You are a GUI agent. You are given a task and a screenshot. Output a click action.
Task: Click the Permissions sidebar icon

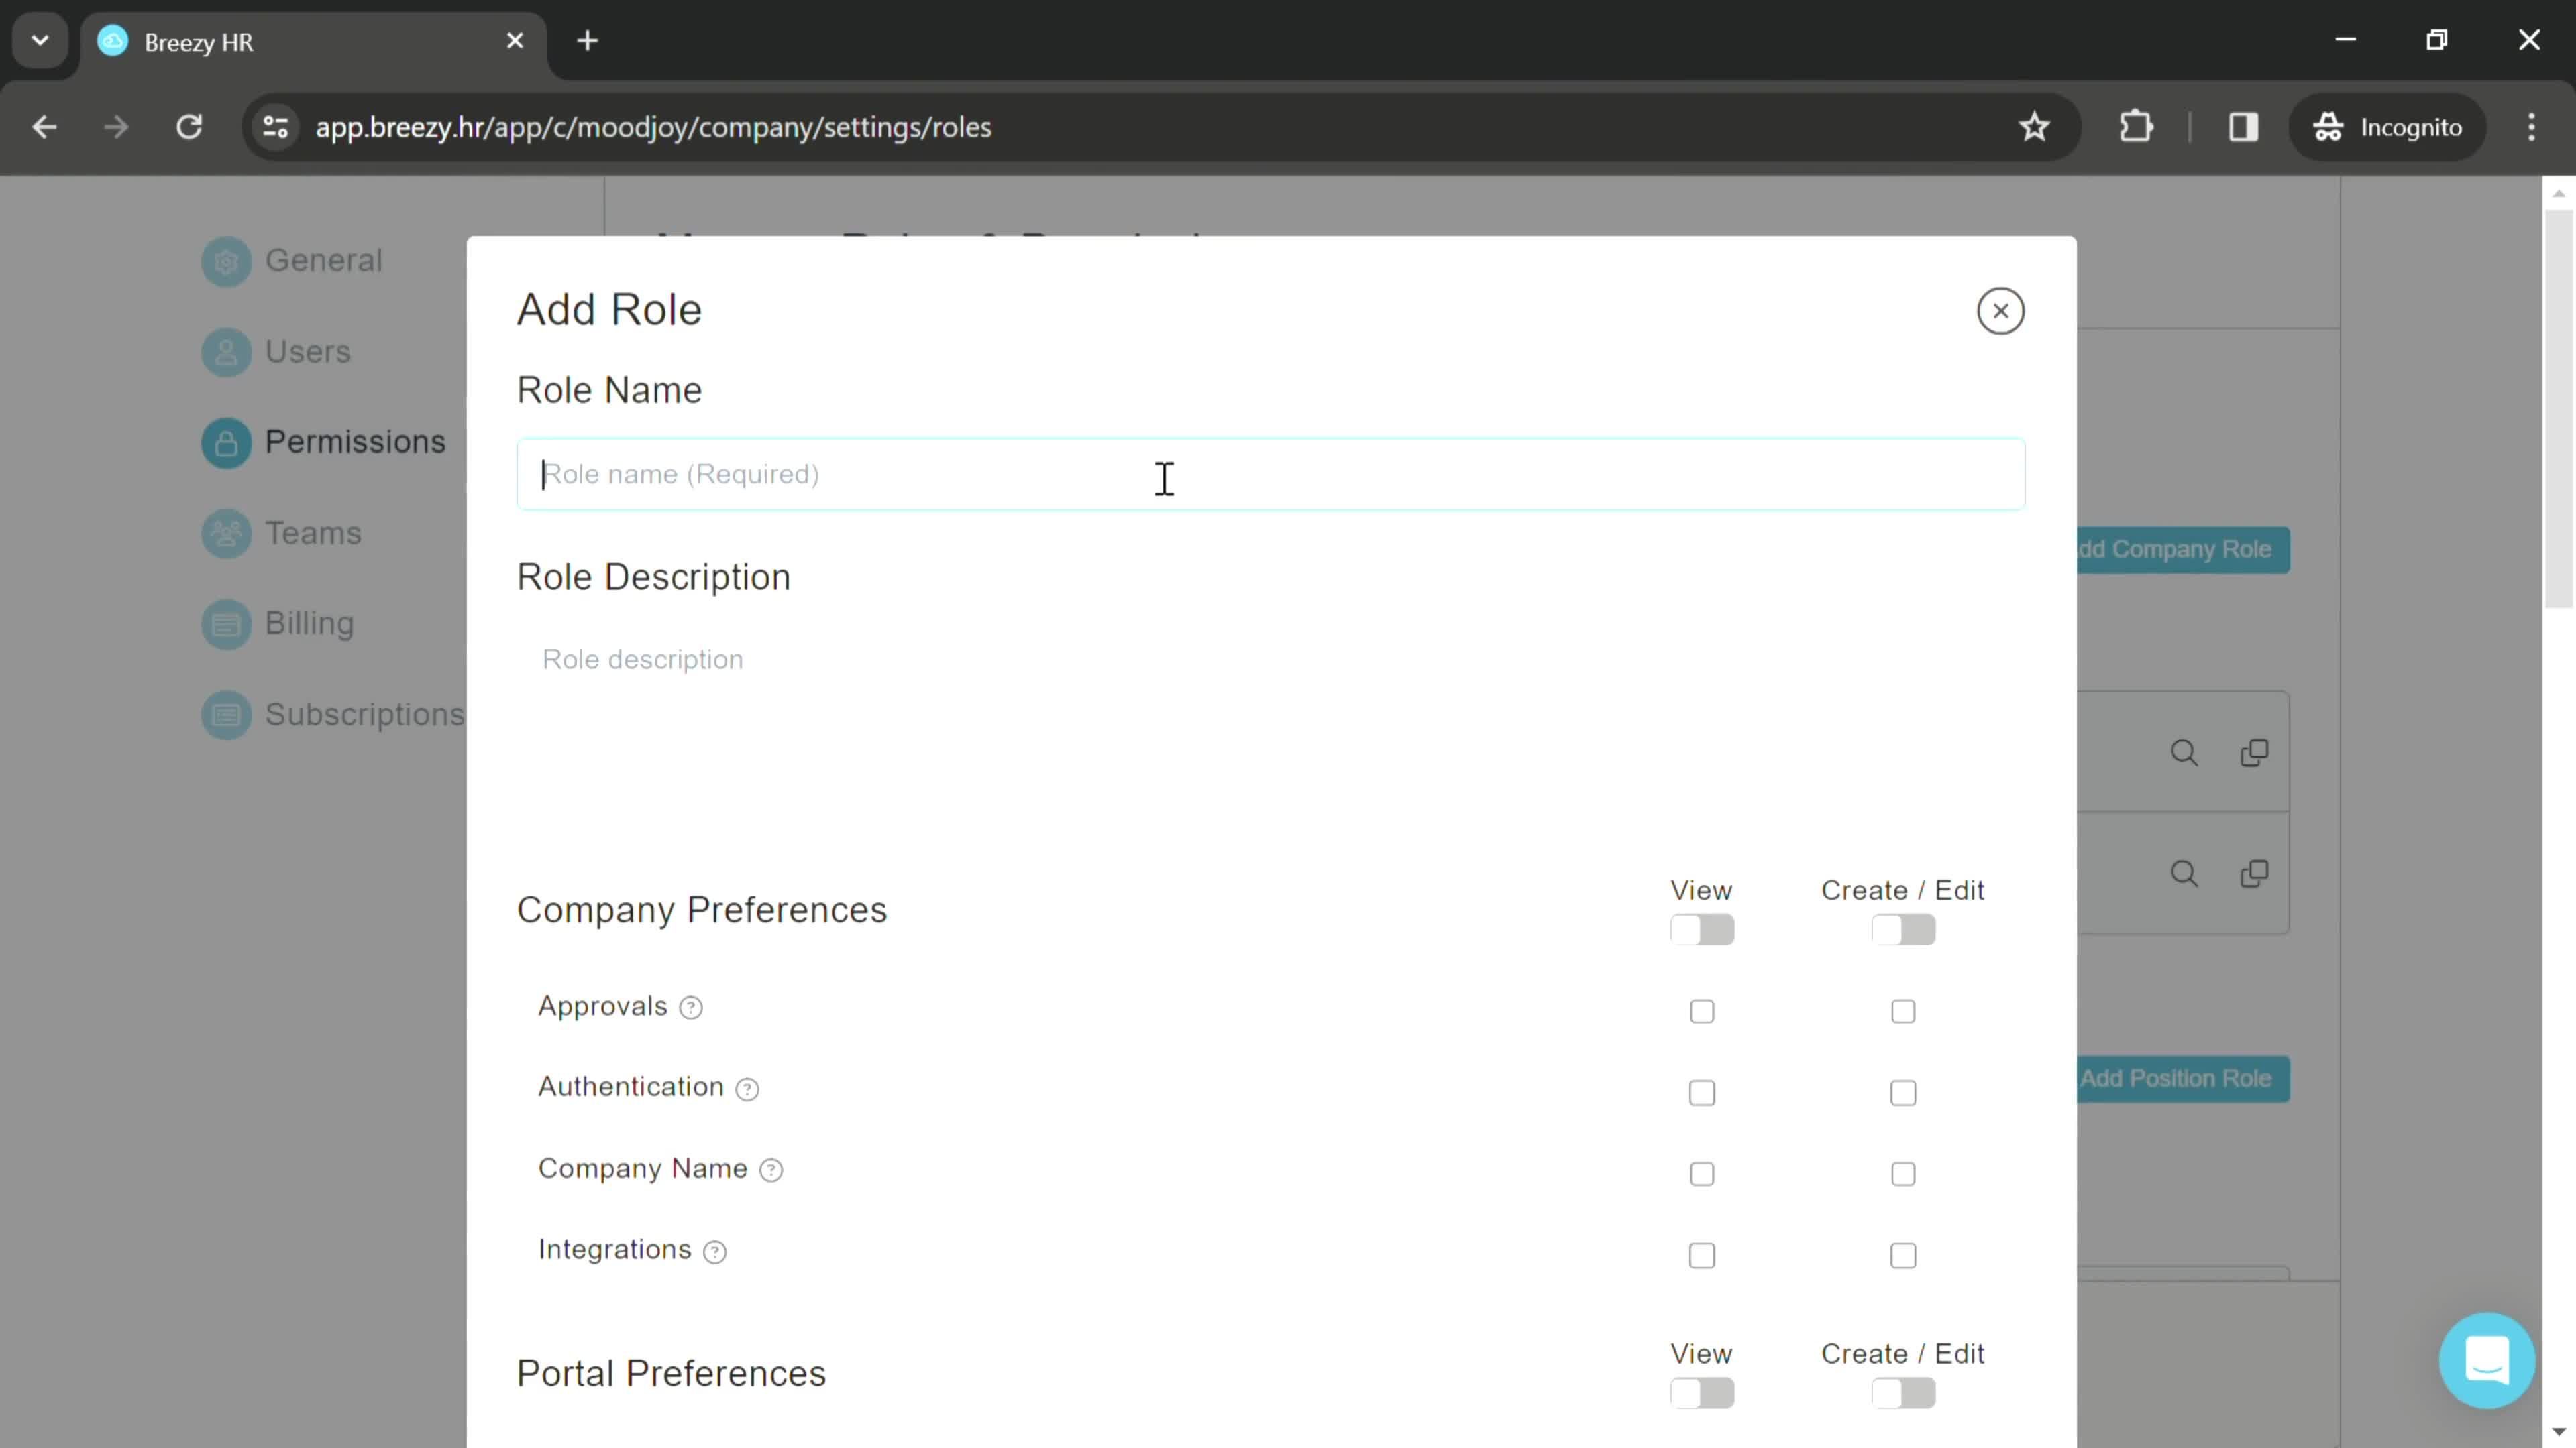click(x=225, y=442)
